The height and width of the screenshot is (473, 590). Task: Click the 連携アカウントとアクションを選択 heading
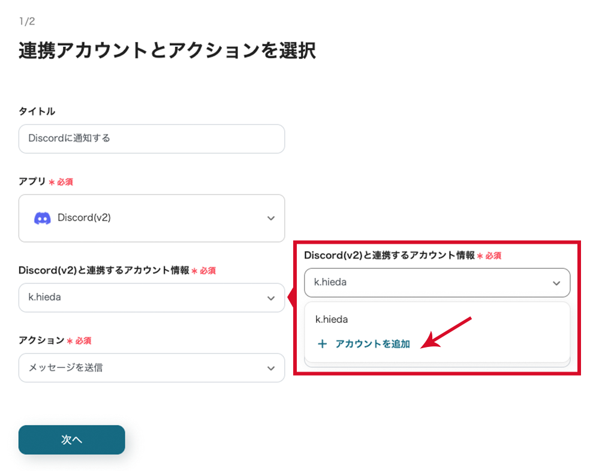click(x=167, y=50)
